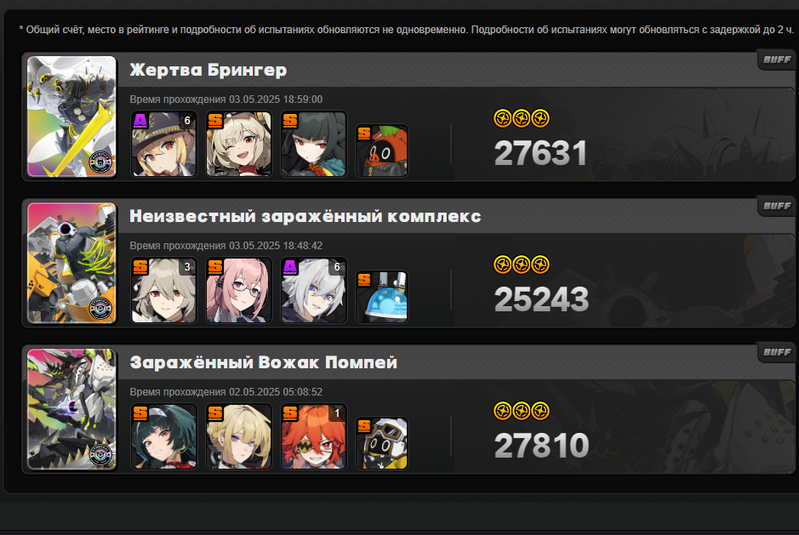The height and width of the screenshot is (535, 799).
Task: Open BUFF tab for Жертва Брингер
Action: 777,60
